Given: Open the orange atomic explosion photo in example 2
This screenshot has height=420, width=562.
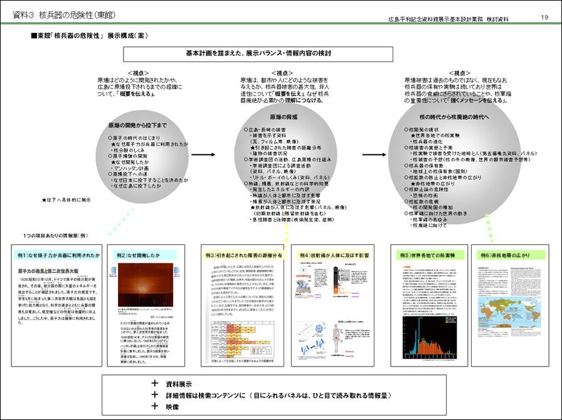Looking at the screenshot, I should [x=146, y=285].
